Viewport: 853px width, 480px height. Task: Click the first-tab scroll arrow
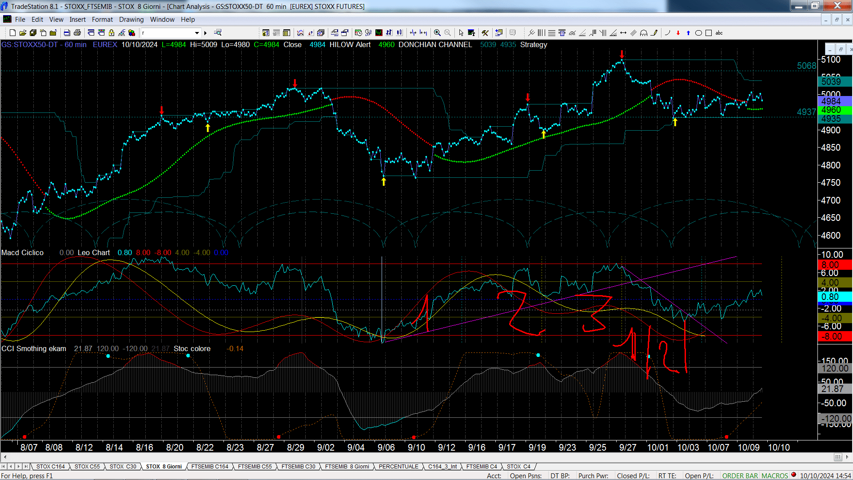tap(4, 466)
